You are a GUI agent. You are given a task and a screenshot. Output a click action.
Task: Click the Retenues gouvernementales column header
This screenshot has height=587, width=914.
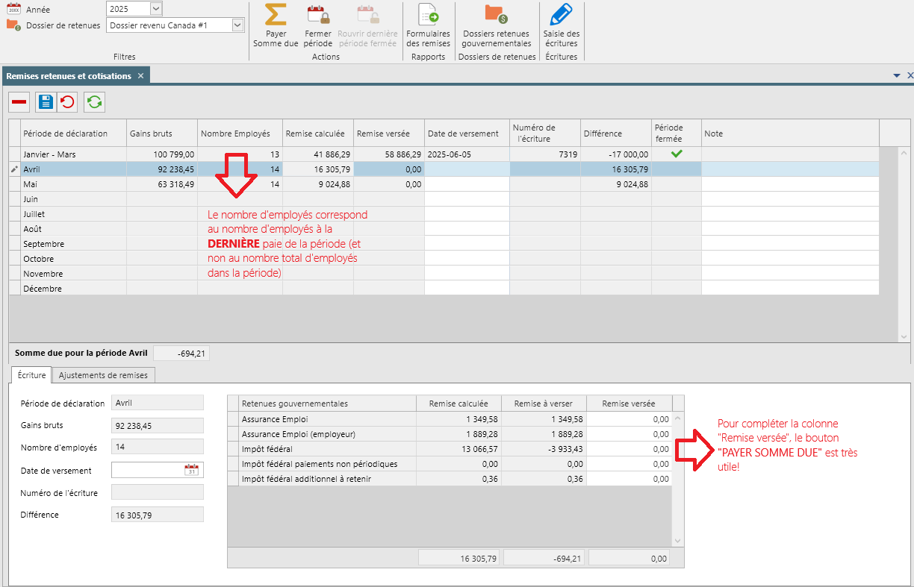pos(327,404)
